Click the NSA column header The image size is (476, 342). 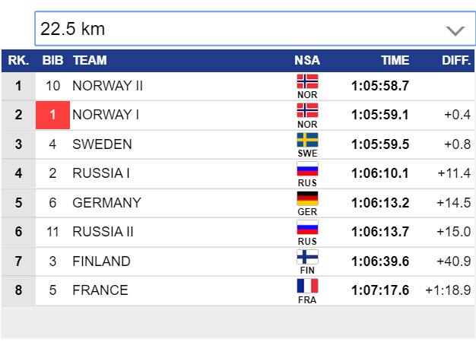coord(307,60)
